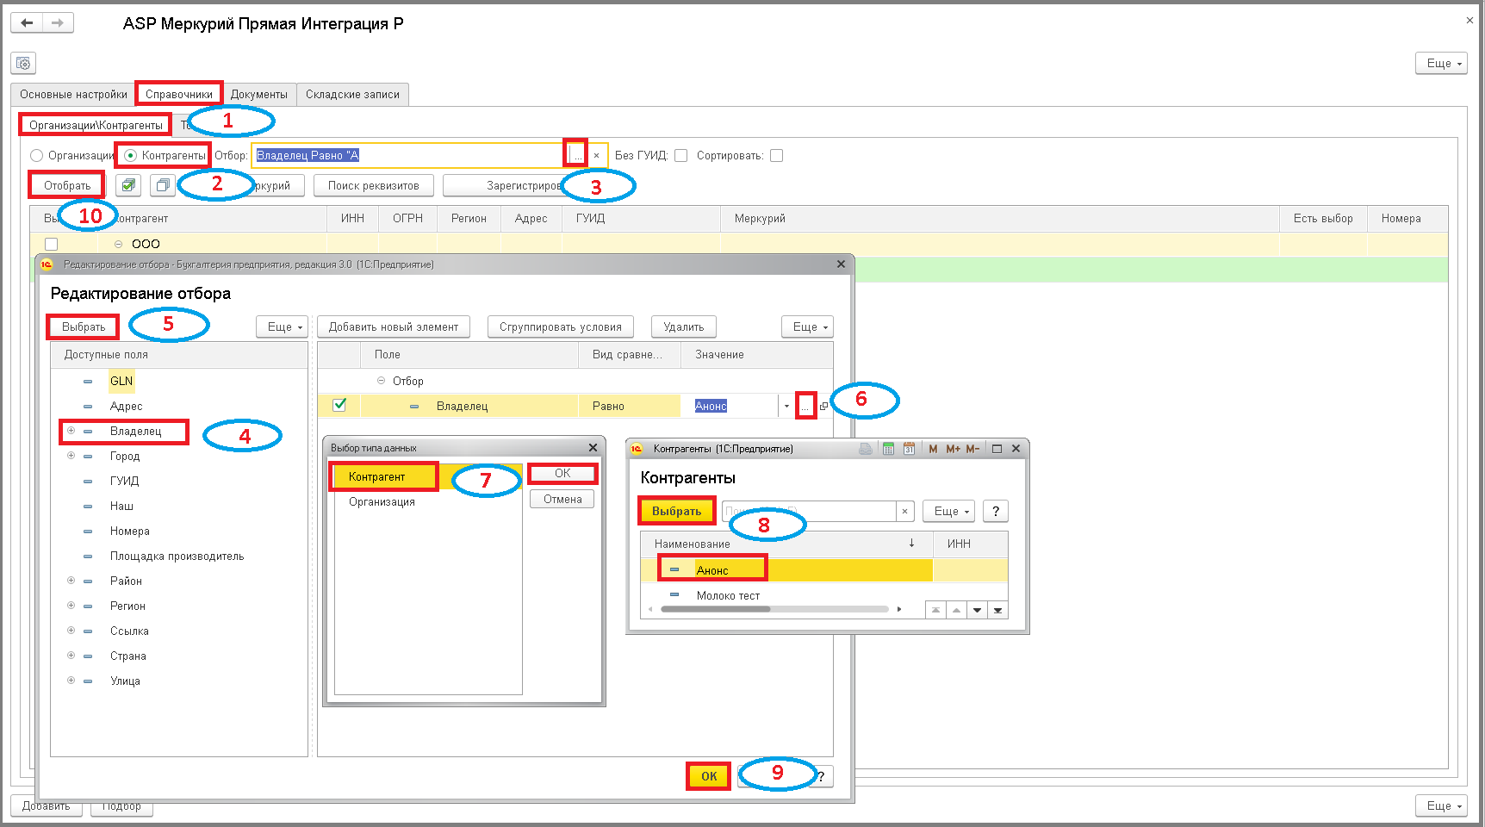Toggle the Без ГУИД checkbox
1485x827 pixels.
680,156
